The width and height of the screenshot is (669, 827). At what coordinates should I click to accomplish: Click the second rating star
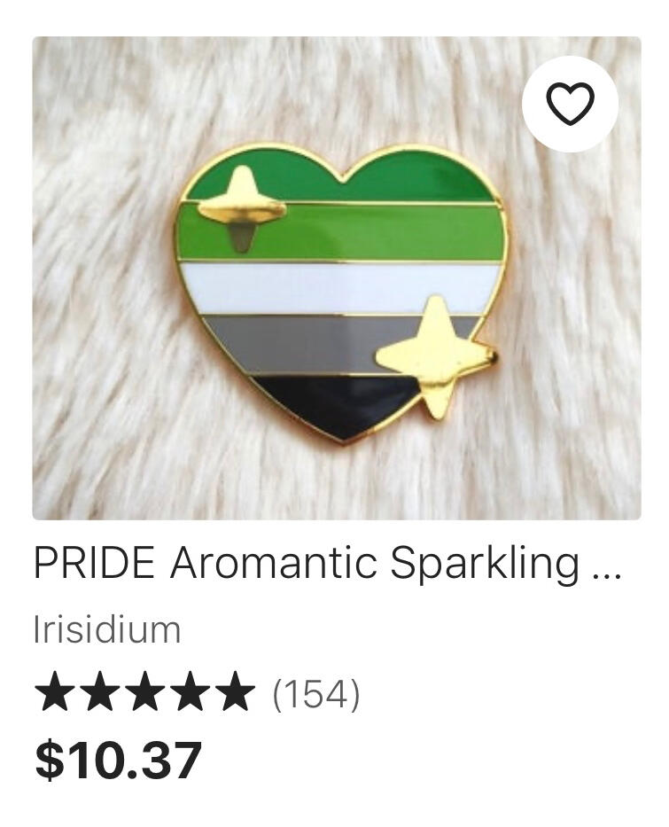99,690
